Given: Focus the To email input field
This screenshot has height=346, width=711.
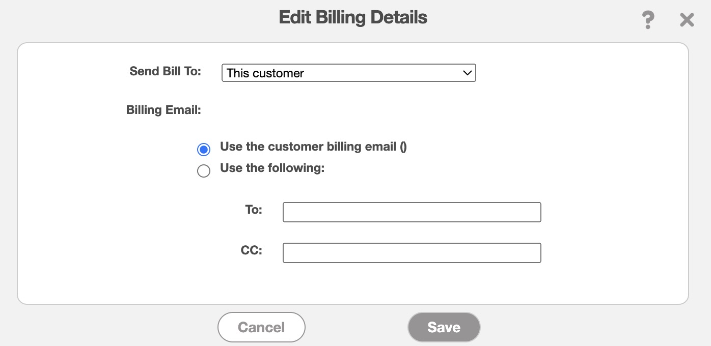Looking at the screenshot, I should pos(412,212).
